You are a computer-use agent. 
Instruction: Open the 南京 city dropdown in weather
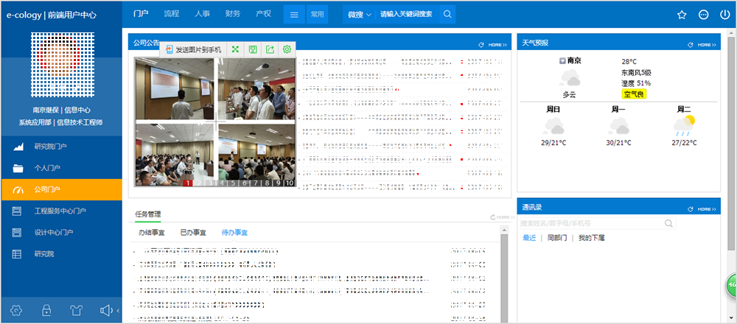[562, 60]
